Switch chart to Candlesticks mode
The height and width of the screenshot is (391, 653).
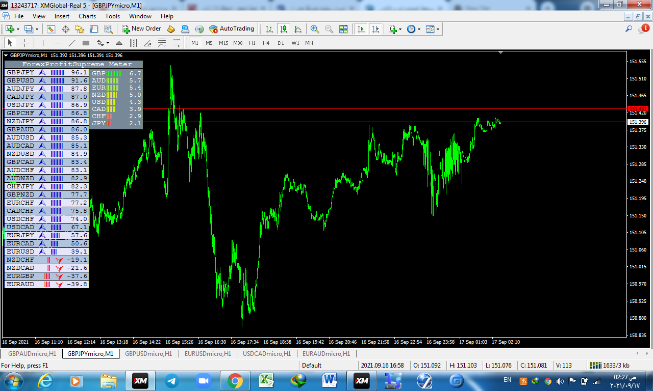283,29
